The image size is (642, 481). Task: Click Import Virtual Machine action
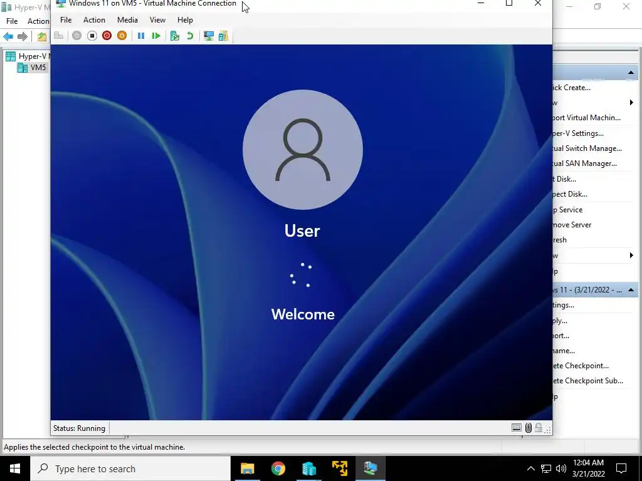click(x=586, y=118)
